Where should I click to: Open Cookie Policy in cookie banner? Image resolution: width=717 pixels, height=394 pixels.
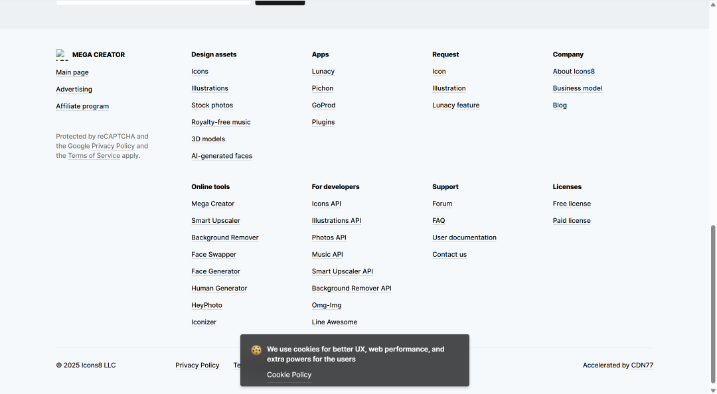(289, 375)
